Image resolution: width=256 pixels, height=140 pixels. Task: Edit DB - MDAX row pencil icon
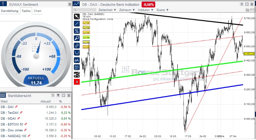click(x=18, y=118)
